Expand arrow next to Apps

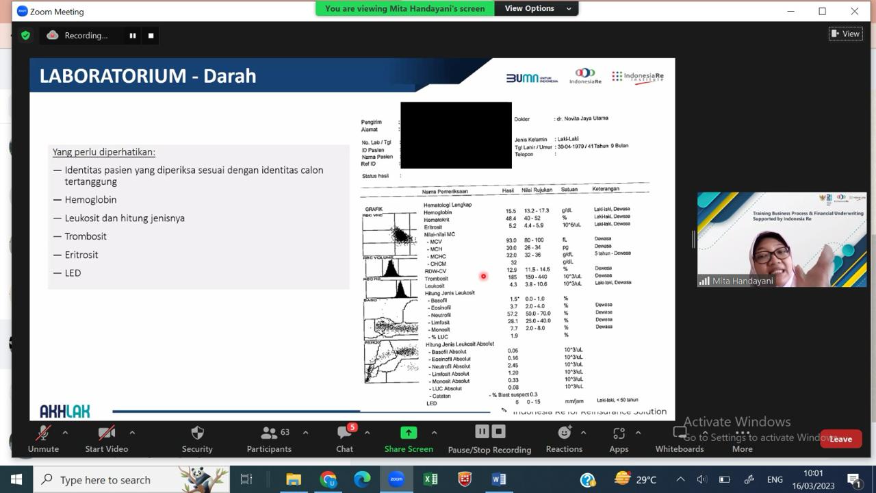(x=638, y=433)
